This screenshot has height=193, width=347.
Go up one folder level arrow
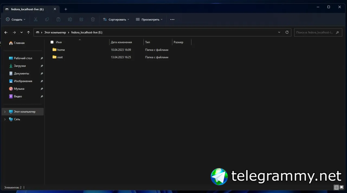28,32
